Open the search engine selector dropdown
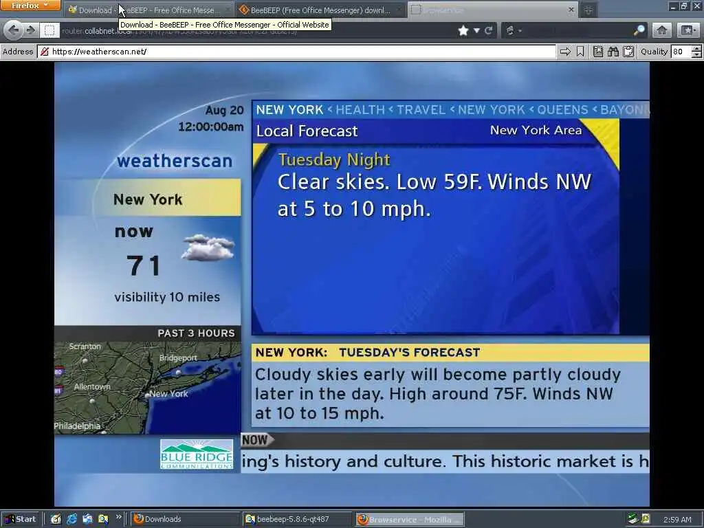The width and height of the screenshot is (704, 528). point(513,30)
